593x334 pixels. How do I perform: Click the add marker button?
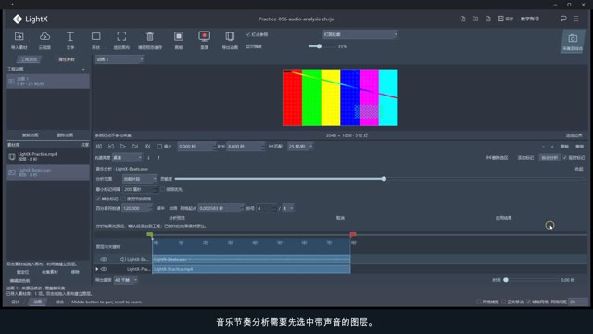click(525, 158)
